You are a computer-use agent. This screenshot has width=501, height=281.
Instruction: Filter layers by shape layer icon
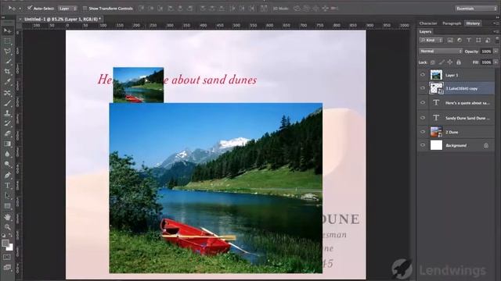pos(478,40)
